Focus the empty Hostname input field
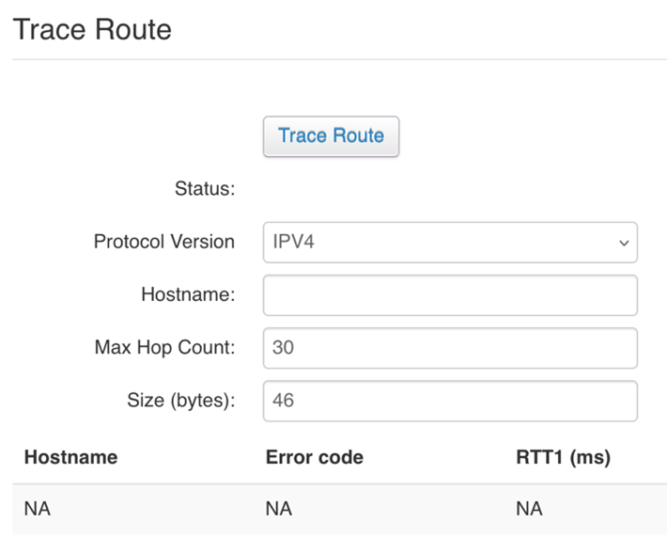 (x=450, y=294)
